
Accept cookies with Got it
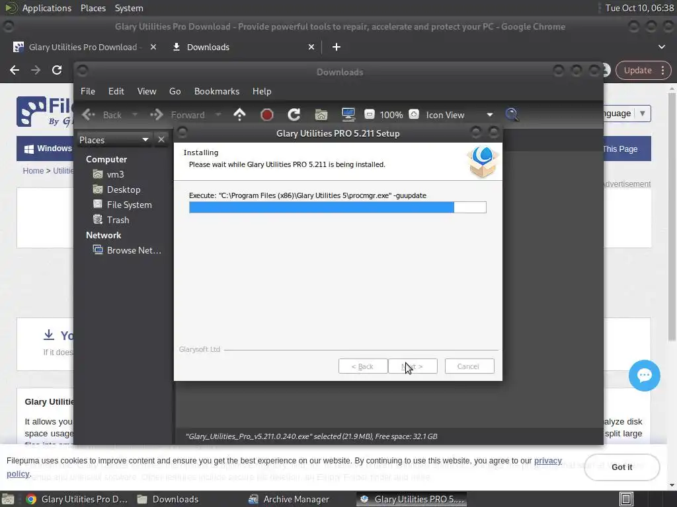point(621,467)
